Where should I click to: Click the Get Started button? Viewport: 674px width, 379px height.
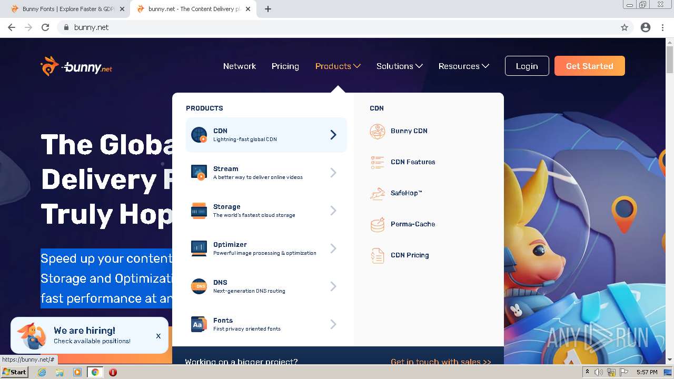(x=590, y=66)
